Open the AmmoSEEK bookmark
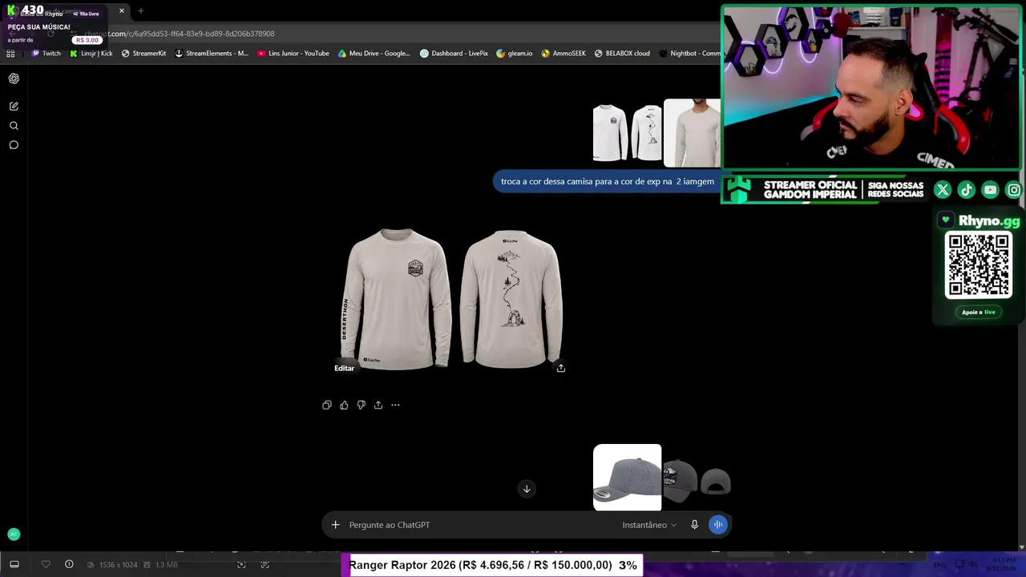Screen dimensions: 1026x577 pos(563,54)
